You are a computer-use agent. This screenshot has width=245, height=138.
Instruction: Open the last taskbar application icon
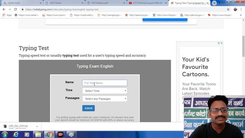(x=72, y=135)
